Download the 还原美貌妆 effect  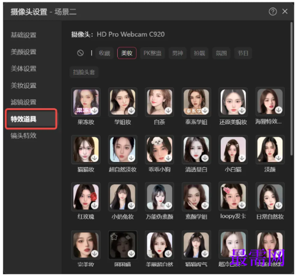click(242, 111)
